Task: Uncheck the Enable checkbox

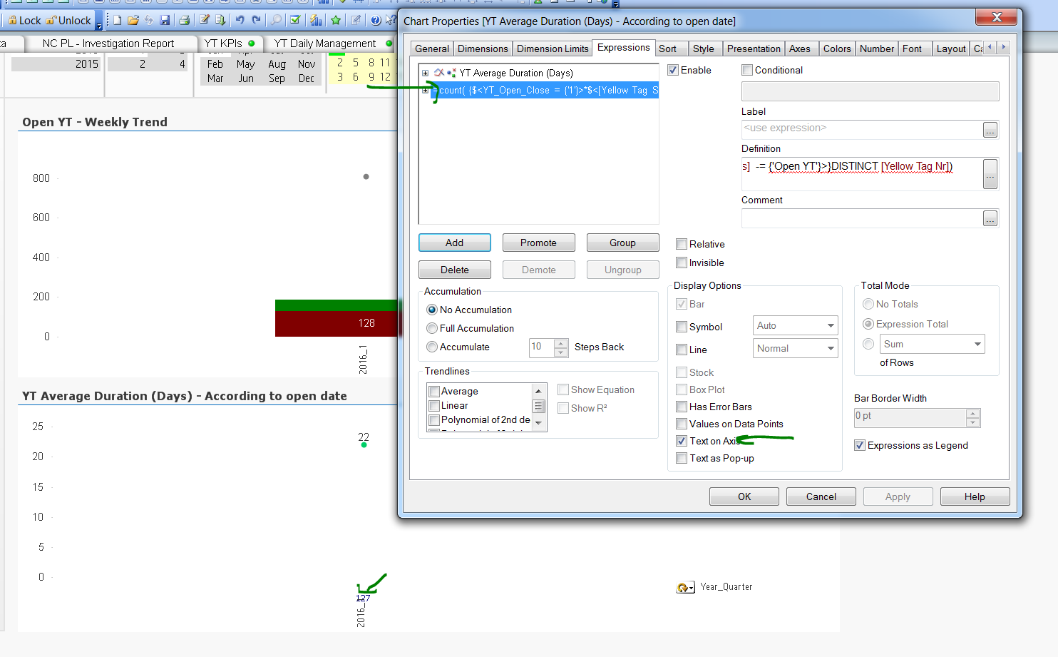Action: click(x=673, y=70)
